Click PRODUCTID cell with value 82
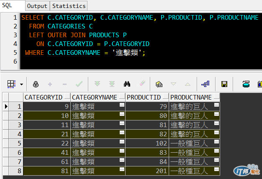The image size is (262, 179). [x=147, y=134]
